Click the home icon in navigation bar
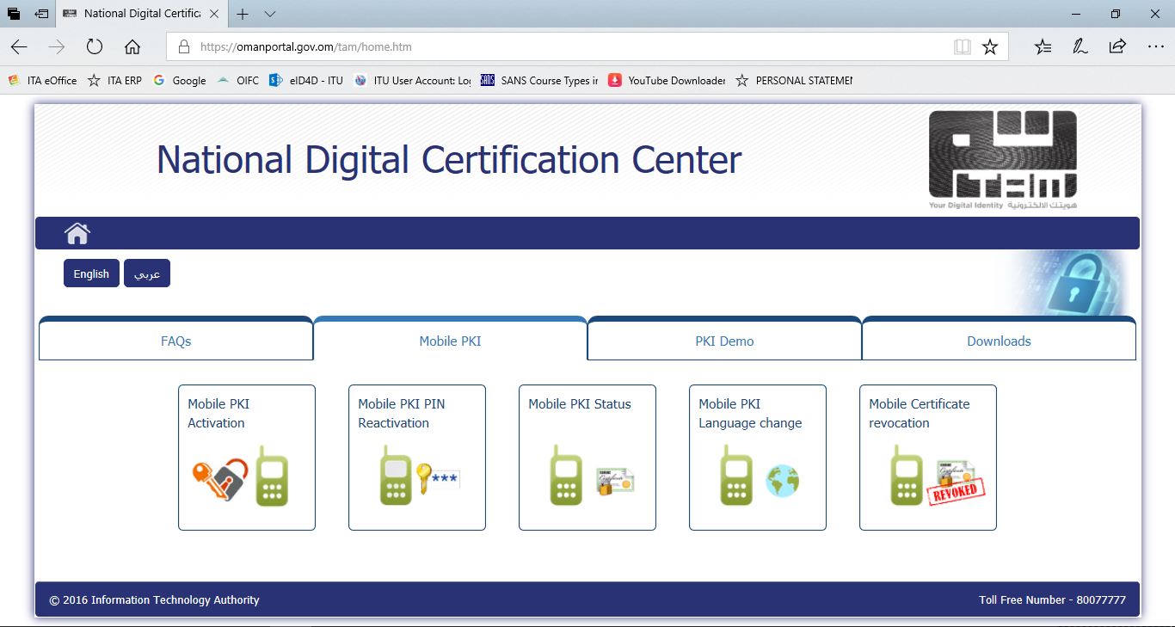 (x=77, y=233)
